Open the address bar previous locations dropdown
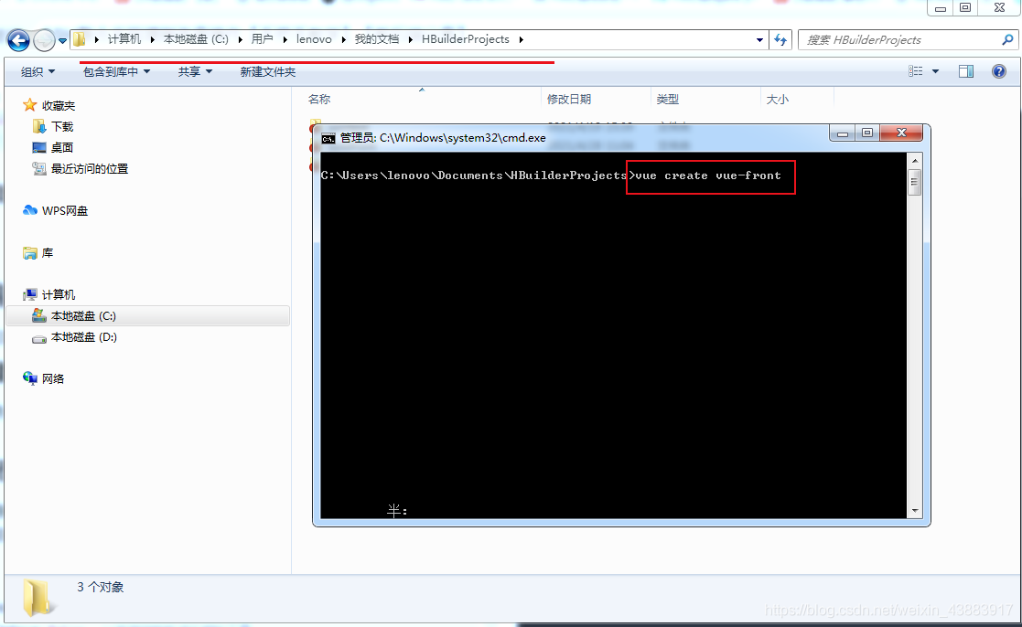 coord(759,39)
